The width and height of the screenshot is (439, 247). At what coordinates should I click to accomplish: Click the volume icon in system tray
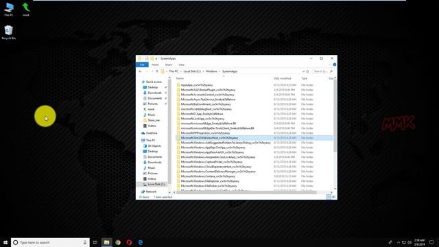[x=410, y=242]
